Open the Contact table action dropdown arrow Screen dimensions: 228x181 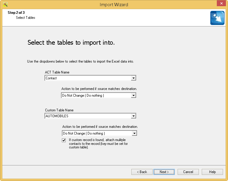[133, 95]
